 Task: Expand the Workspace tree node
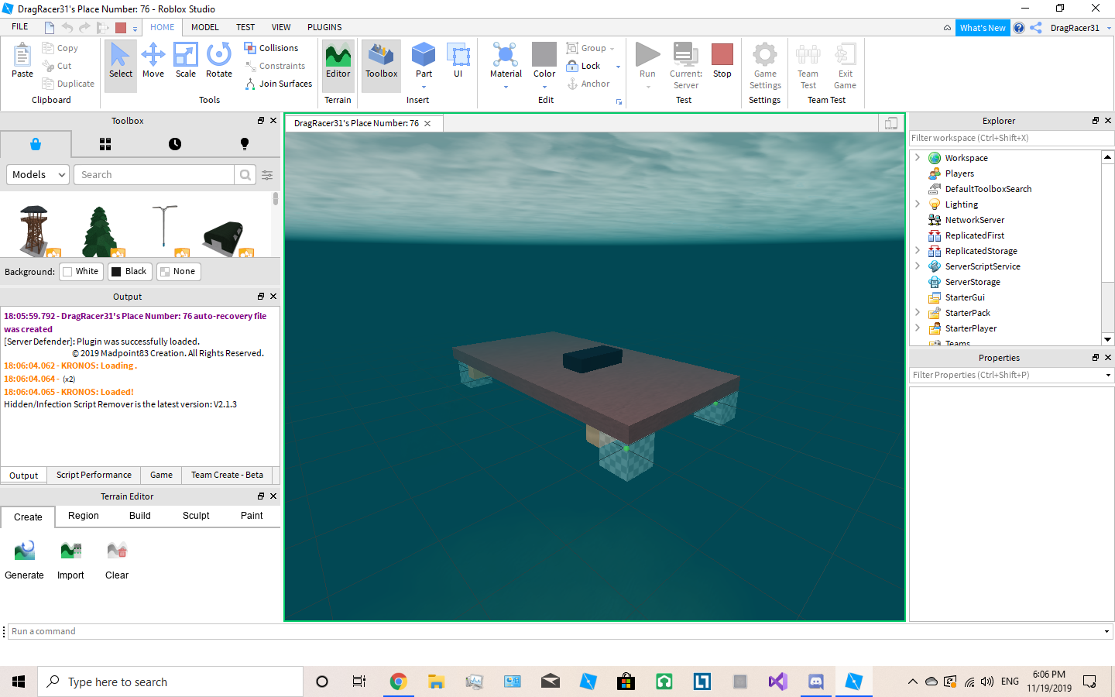point(918,157)
